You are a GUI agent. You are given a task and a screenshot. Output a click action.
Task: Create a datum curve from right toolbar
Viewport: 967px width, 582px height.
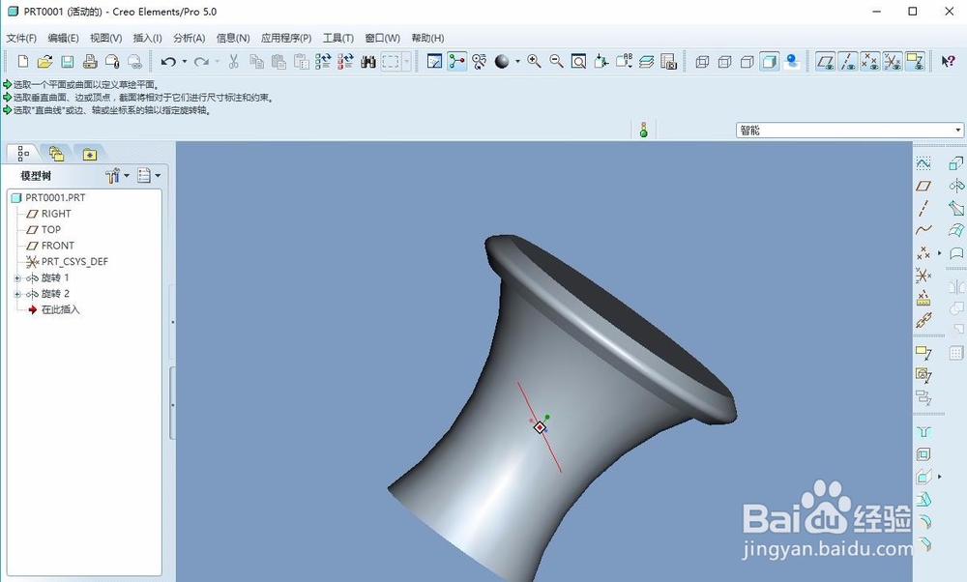coord(923,230)
